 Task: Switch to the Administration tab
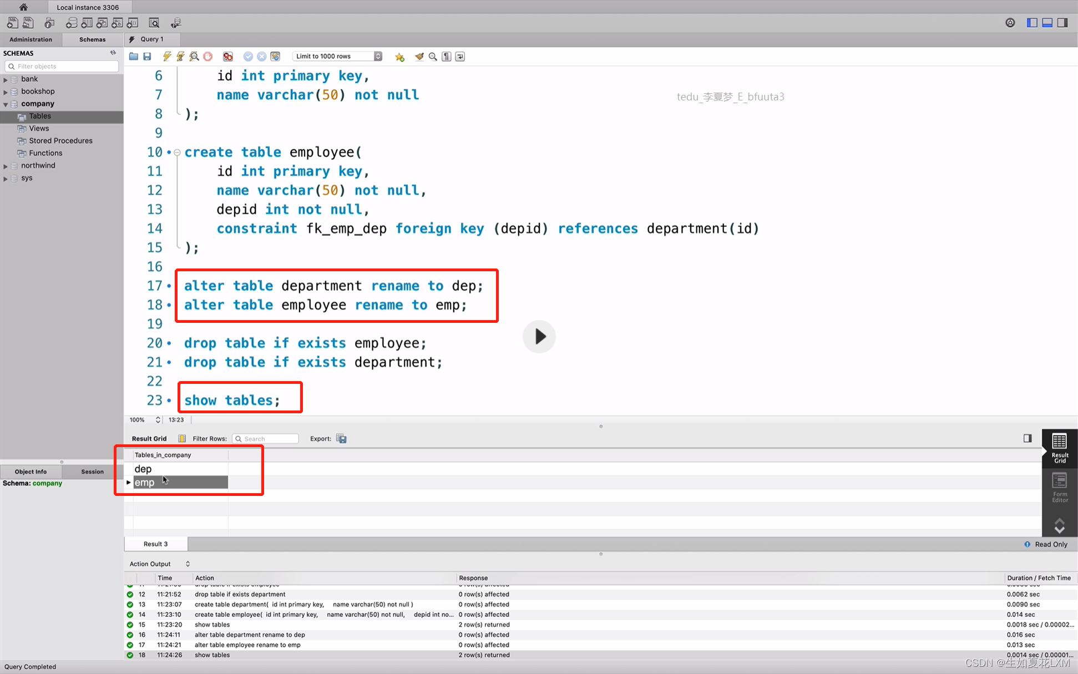(31, 39)
